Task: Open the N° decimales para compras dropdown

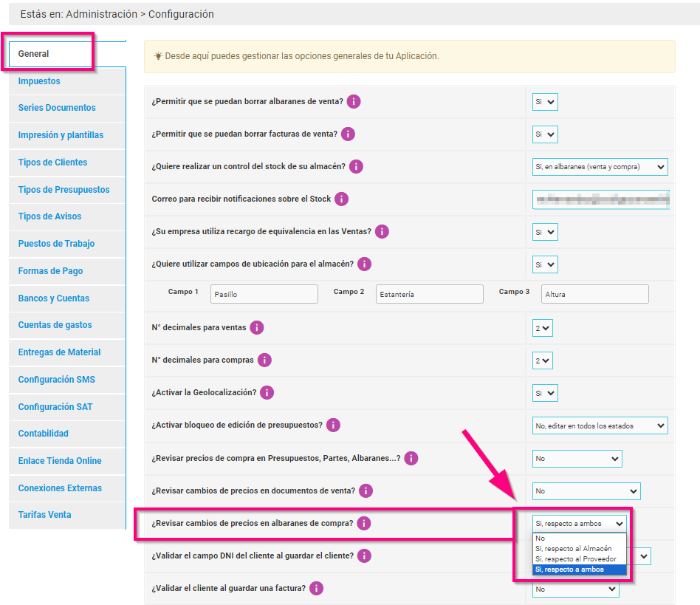Action: coord(543,360)
